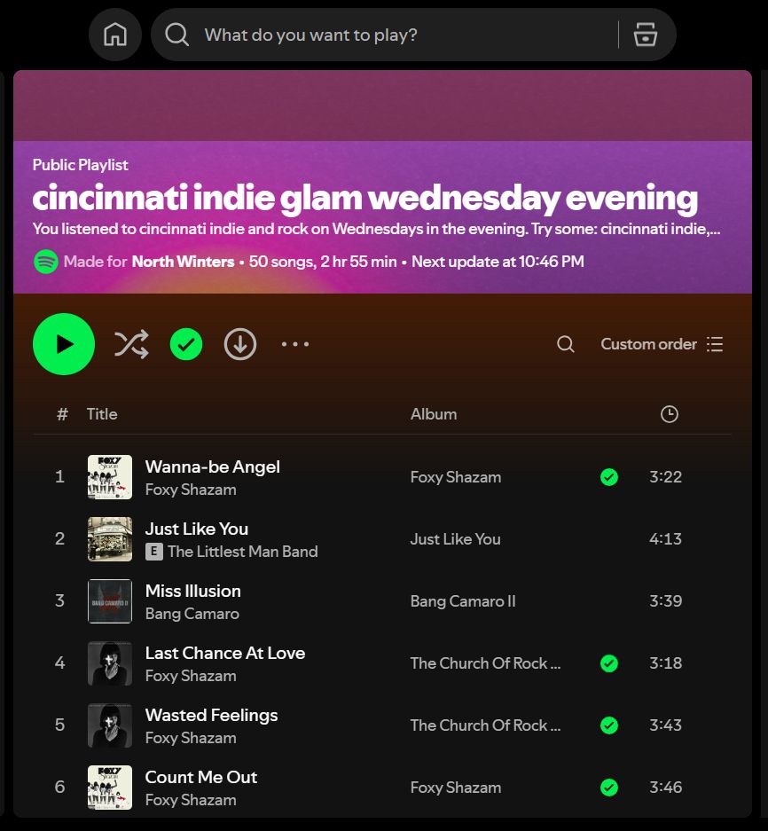Enable shuffle for the playlist
Image resolution: width=768 pixels, height=831 pixels.
coord(131,344)
